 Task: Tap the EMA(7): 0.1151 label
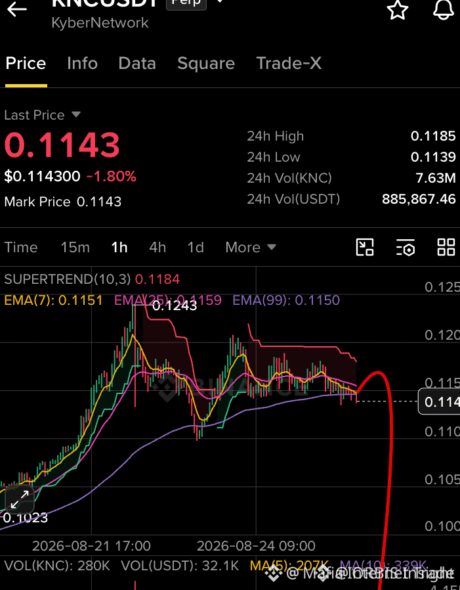pos(53,300)
